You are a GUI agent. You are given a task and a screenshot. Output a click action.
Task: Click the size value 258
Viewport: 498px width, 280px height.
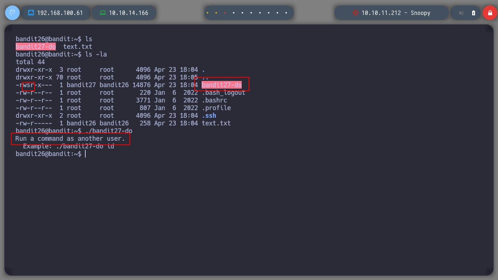[x=145, y=123]
